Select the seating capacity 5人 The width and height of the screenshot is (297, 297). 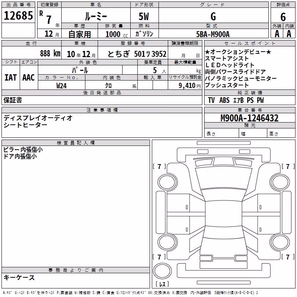(x=160, y=70)
